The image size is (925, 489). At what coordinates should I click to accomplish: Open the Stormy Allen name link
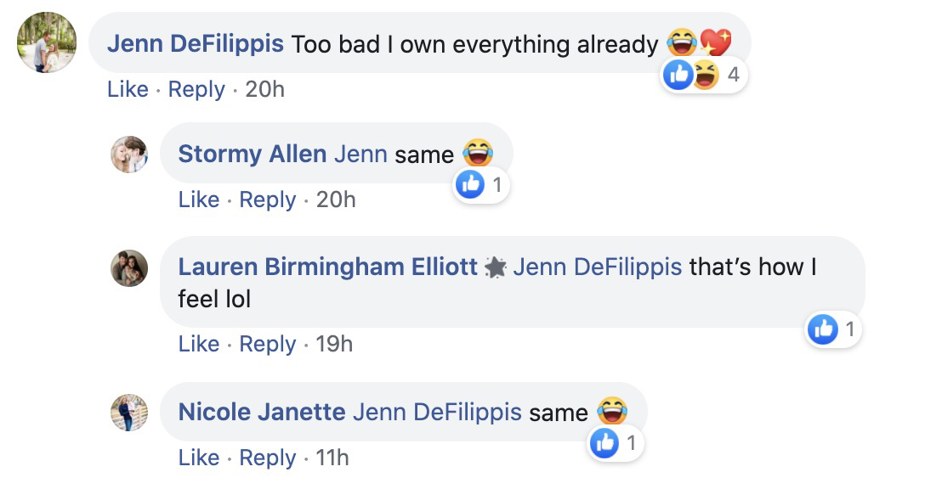(253, 154)
